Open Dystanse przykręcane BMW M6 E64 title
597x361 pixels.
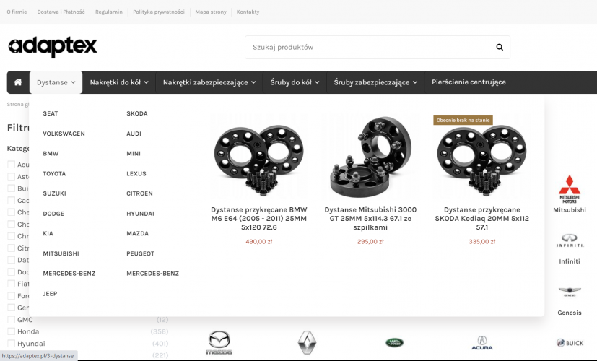click(259, 219)
